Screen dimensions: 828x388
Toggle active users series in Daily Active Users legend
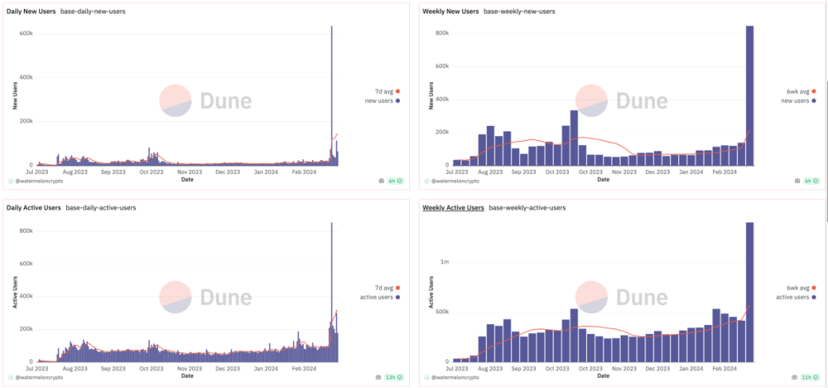tap(381, 297)
